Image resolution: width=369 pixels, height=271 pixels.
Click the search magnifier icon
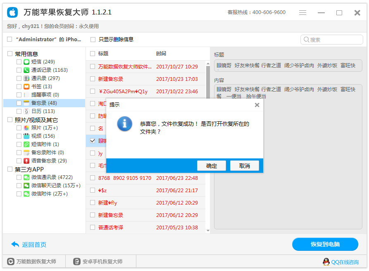[306, 40]
